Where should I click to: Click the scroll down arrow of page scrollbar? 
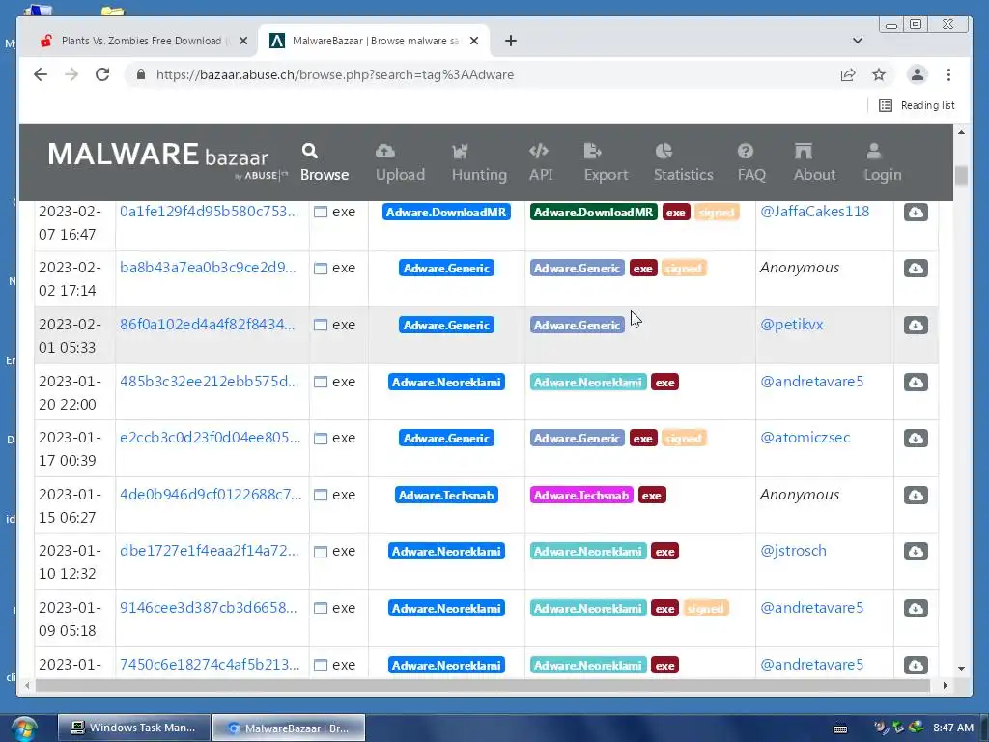(x=961, y=669)
